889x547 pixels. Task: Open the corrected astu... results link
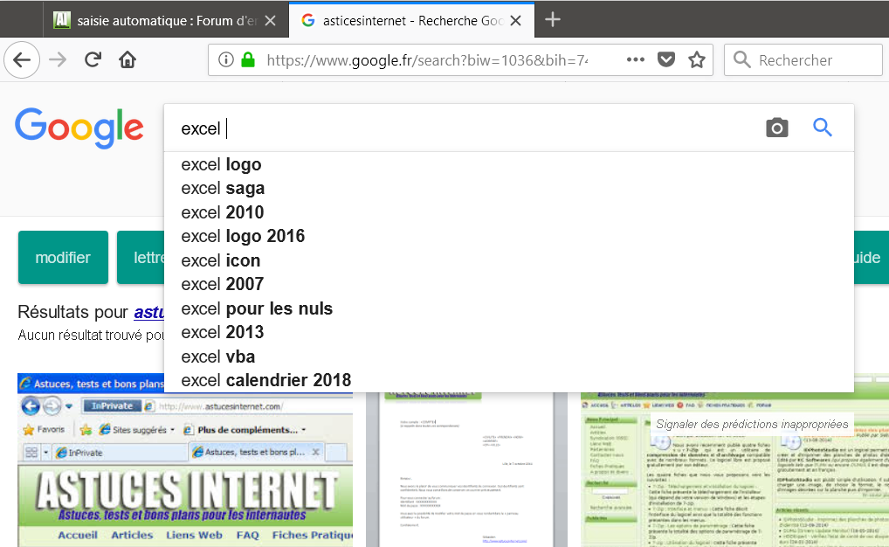click(148, 312)
